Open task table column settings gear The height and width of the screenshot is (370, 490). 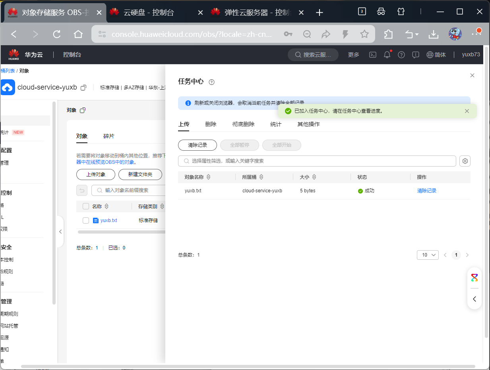(465, 161)
